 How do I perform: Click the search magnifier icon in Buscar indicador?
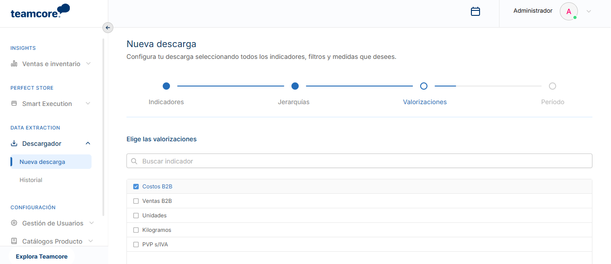point(134,161)
